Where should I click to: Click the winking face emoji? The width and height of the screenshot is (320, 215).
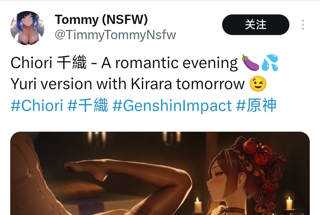tap(258, 84)
